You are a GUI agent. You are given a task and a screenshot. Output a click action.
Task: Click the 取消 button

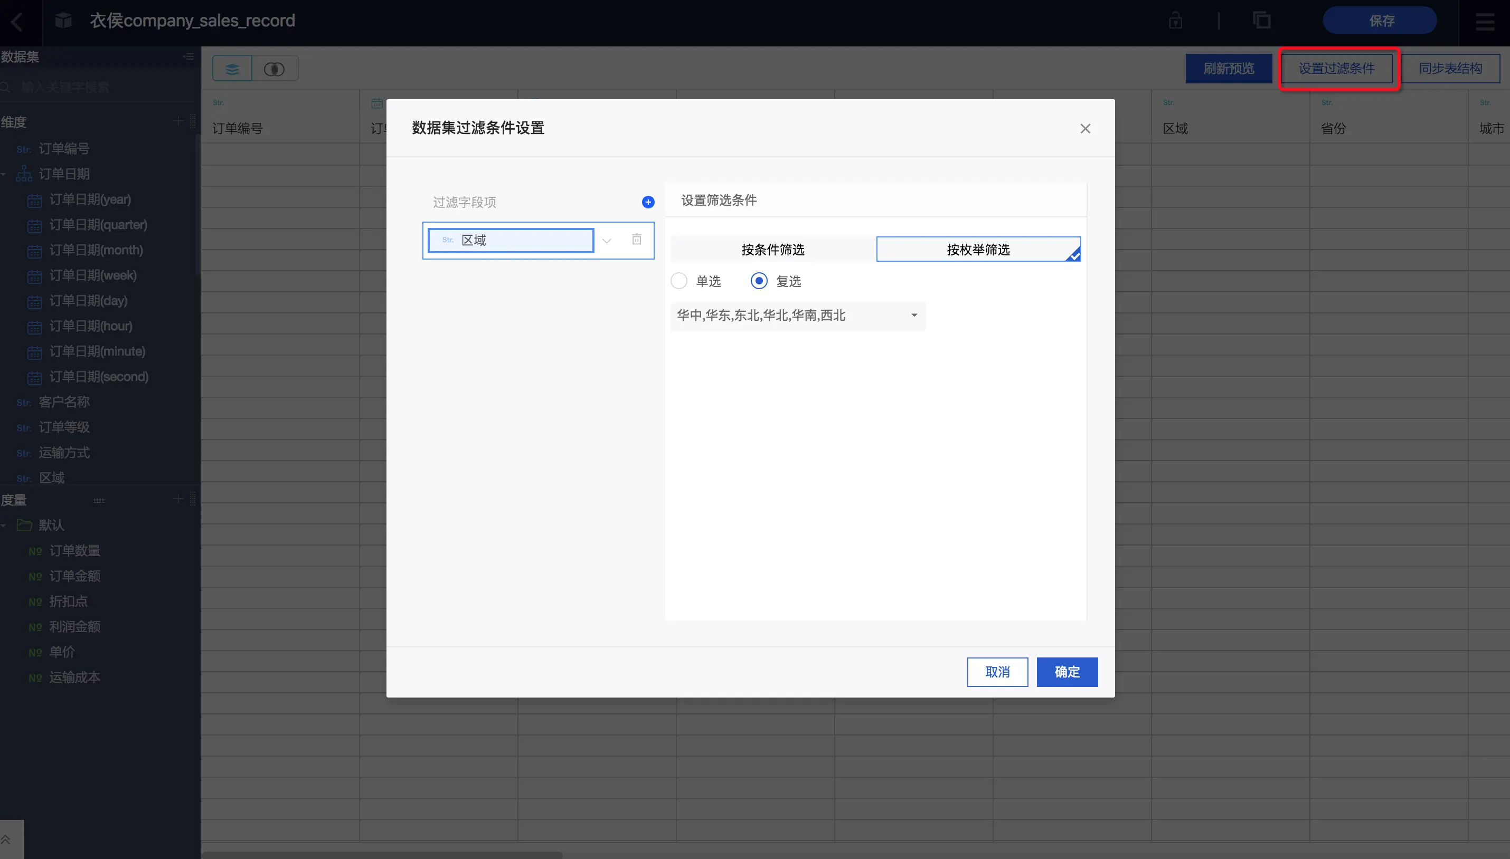(997, 672)
